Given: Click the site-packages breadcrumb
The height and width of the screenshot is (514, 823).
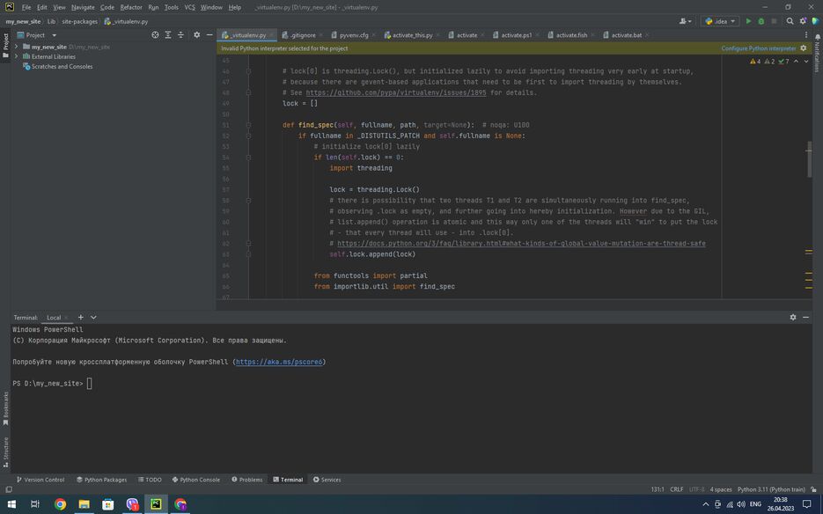Looking at the screenshot, I should 80,21.
